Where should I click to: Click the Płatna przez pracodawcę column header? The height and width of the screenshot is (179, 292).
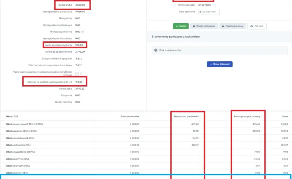point(247,116)
